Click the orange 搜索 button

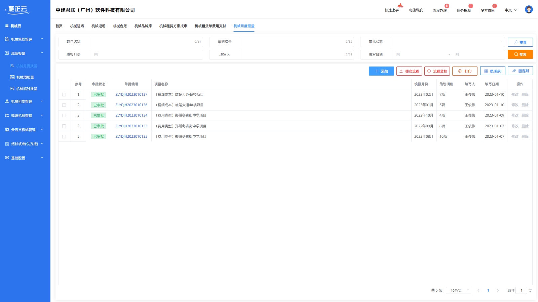[520, 54]
